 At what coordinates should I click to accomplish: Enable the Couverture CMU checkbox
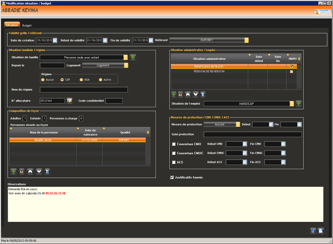[174, 144]
